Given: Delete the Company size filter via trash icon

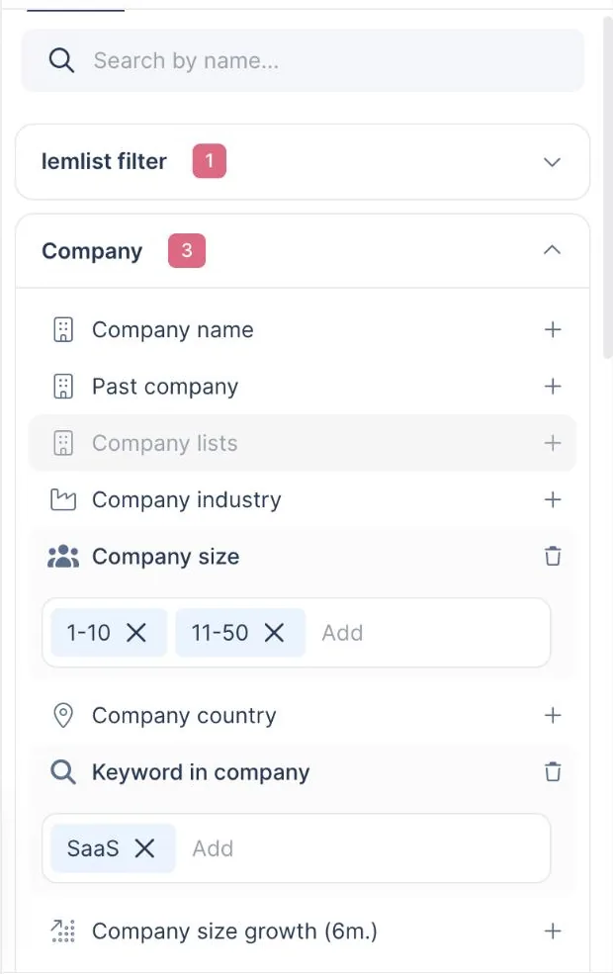Looking at the screenshot, I should click(552, 556).
